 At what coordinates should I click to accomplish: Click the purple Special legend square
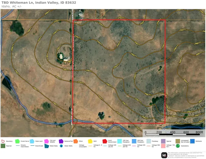click(163, 141)
